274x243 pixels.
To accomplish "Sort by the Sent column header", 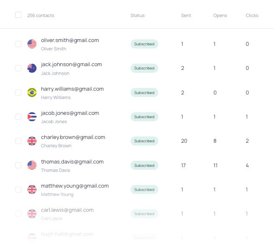I will [186, 15].
